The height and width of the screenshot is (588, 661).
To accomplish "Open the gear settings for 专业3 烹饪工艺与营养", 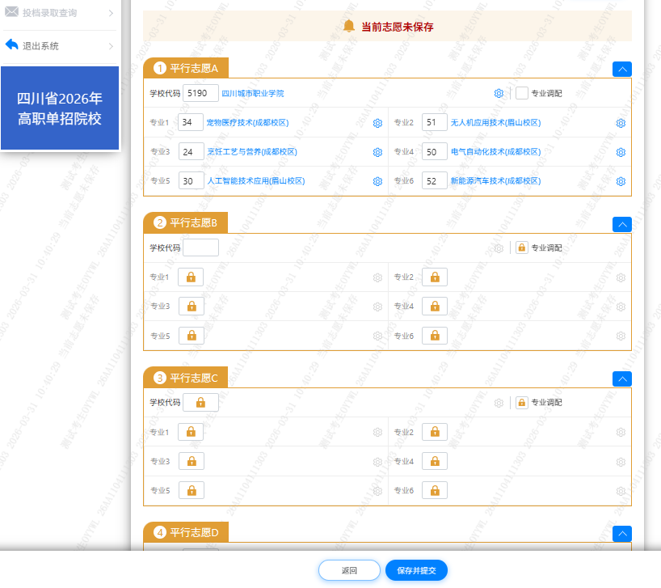I will pos(377,152).
